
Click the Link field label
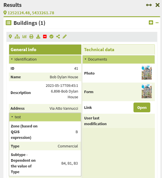(88, 107)
